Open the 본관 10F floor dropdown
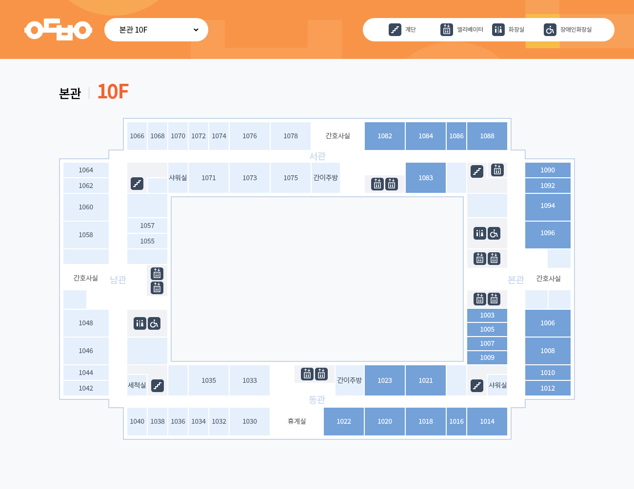The height and width of the screenshot is (489, 634). tap(156, 30)
